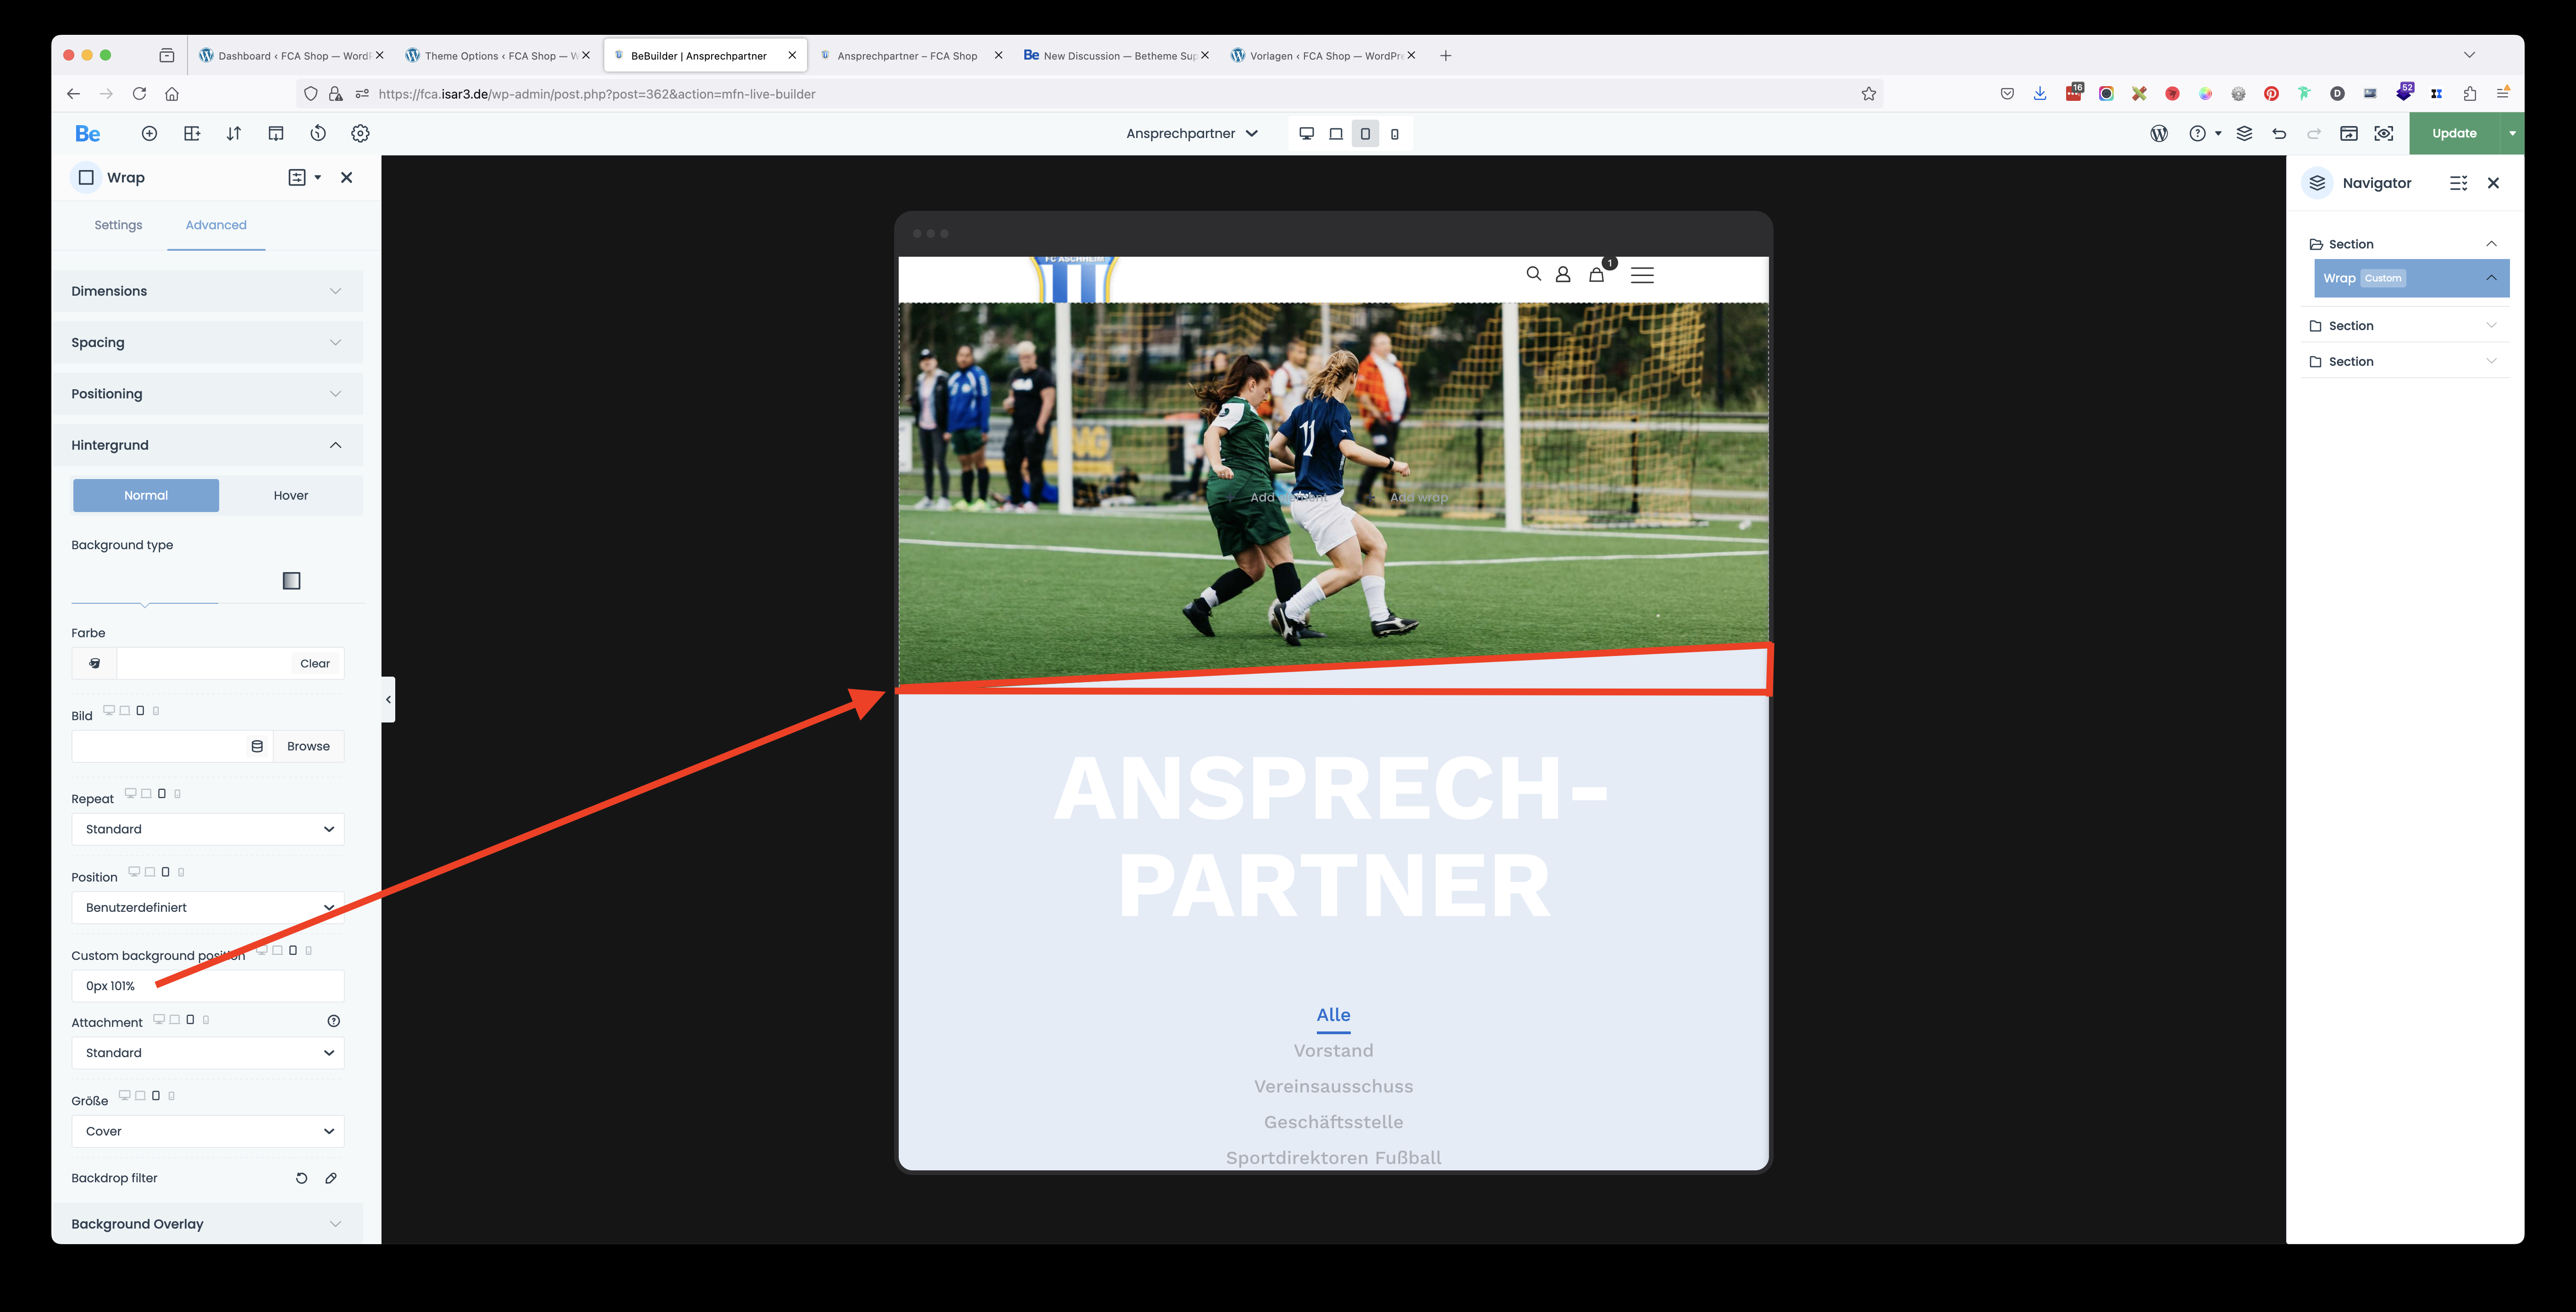
Task: Undo last change arrow icon
Action: coord(2279,134)
